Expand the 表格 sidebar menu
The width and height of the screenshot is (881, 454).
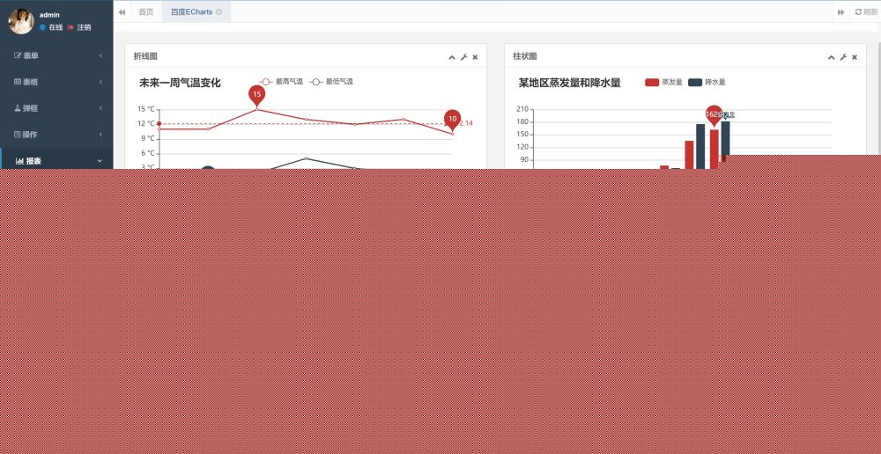tap(56, 82)
